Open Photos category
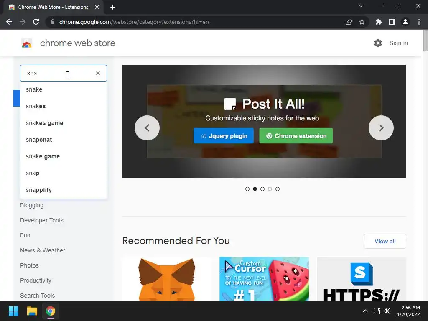The width and height of the screenshot is (428, 321). pyautogui.click(x=29, y=265)
